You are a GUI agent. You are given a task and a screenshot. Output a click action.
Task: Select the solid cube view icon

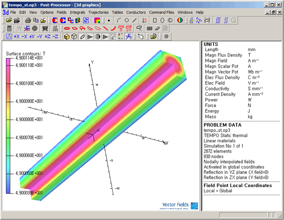tap(66, 37)
